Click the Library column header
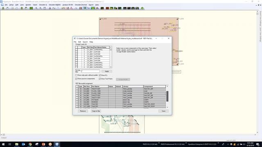This screenshot has width=262, height=147. pyautogui.click(x=133, y=87)
